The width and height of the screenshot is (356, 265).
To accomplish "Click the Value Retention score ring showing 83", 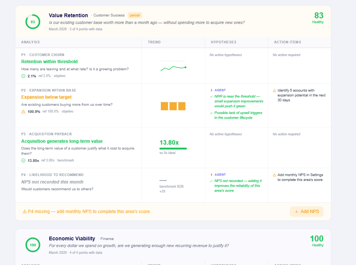I will pos(33,22).
